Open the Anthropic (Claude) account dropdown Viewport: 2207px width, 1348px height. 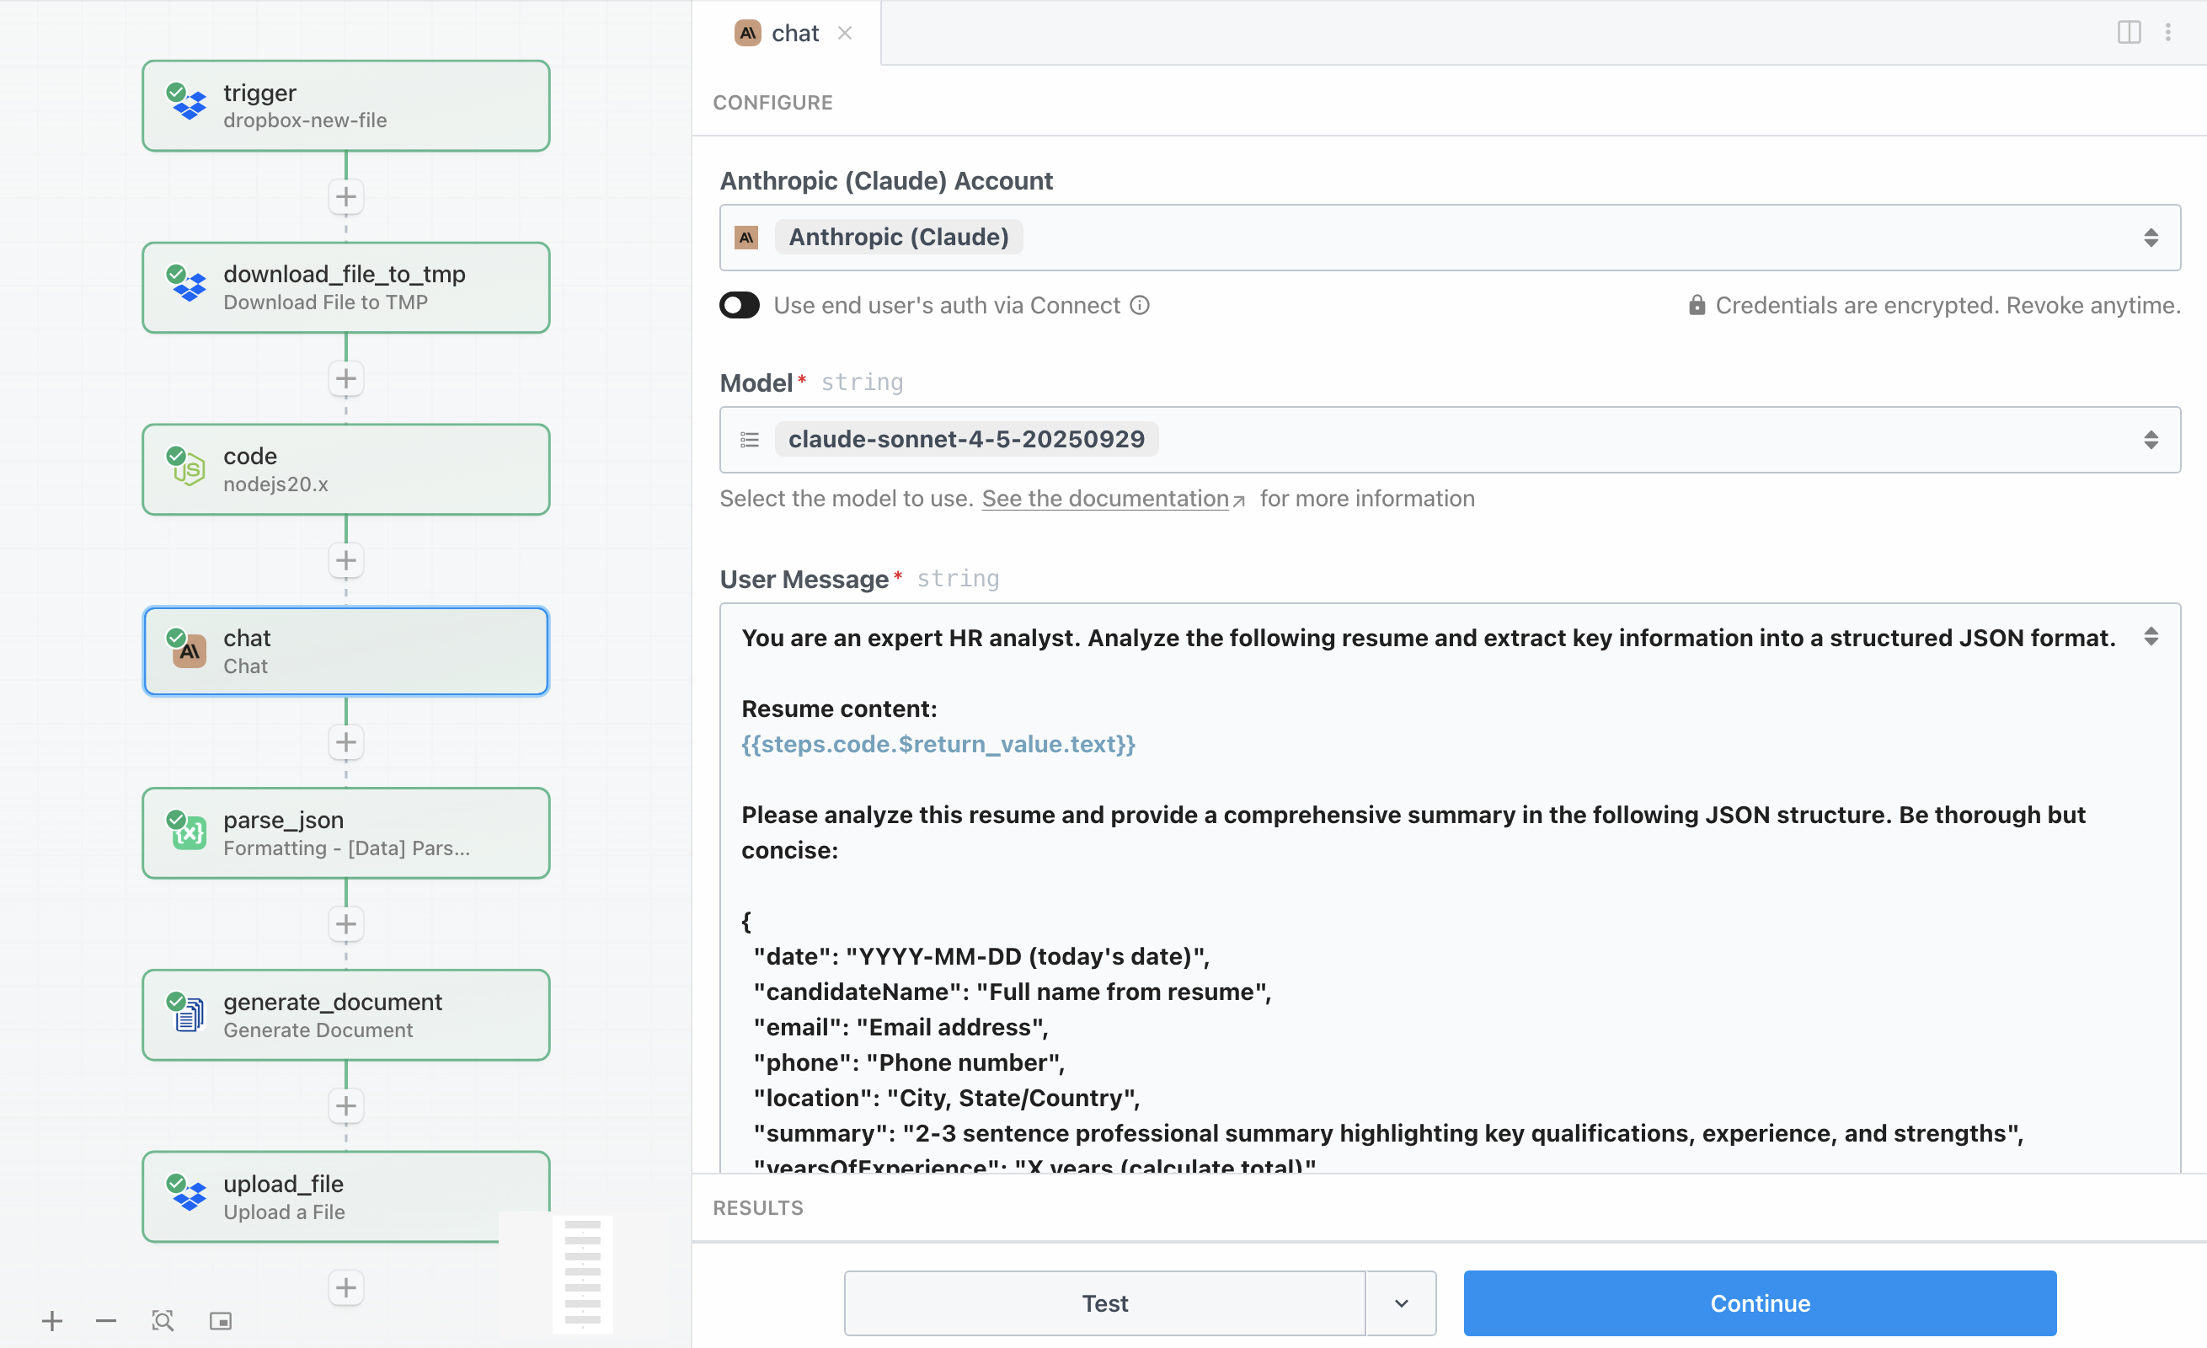pos(2153,238)
